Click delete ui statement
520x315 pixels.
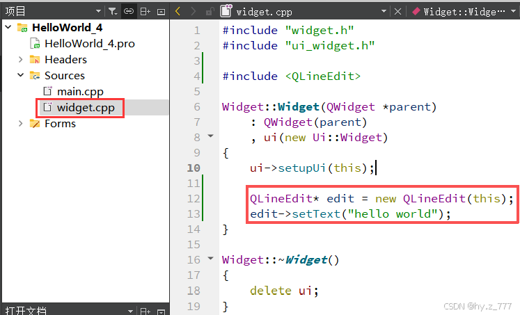284,291
